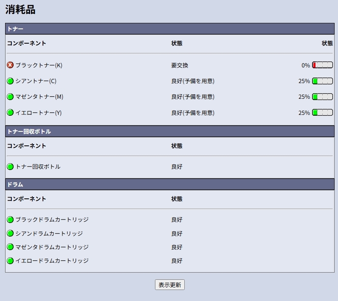The width and height of the screenshot is (338, 301).
Task: Click 良好 status of イエロードラムカートリッジ
Action: (177, 261)
